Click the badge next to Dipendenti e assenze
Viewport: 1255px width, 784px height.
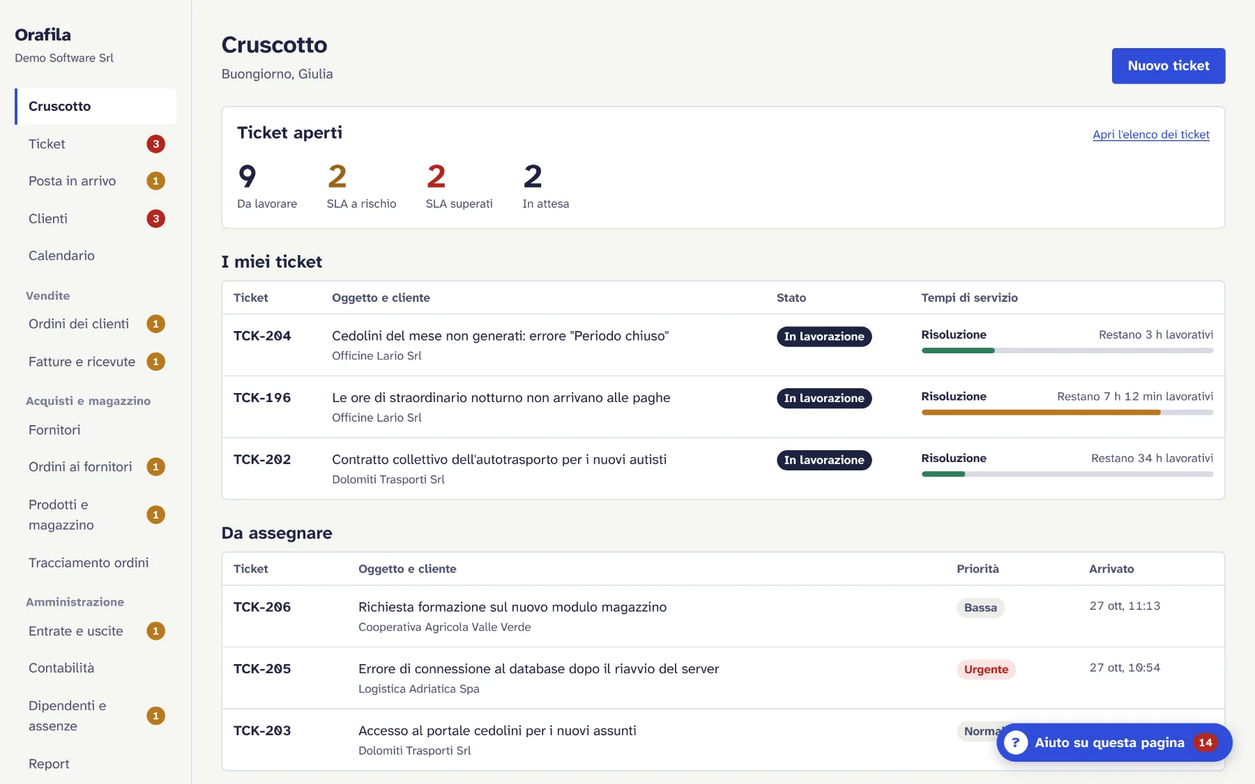coord(155,716)
